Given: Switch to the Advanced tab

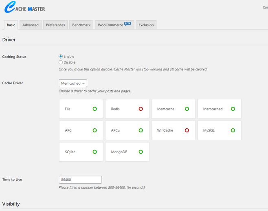Looking at the screenshot, I should pos(31,25).
